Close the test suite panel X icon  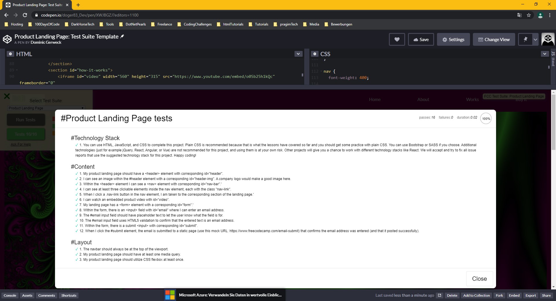pos(7,96)
